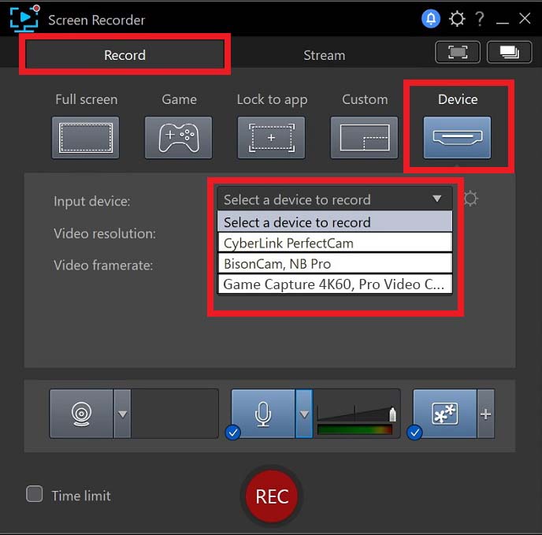Click the Time limit label text
542x535 pixels.
click(81, 496)
